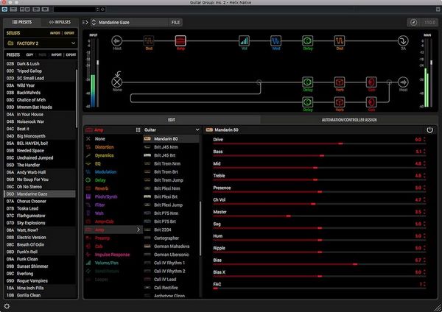Select the top path Delay block
442x312 pixels.
click(x=307, y=40)
